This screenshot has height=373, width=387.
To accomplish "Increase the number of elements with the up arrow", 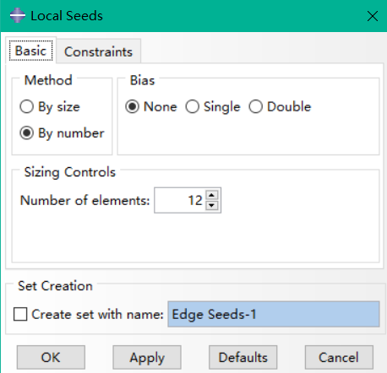I will click(212, 195).
